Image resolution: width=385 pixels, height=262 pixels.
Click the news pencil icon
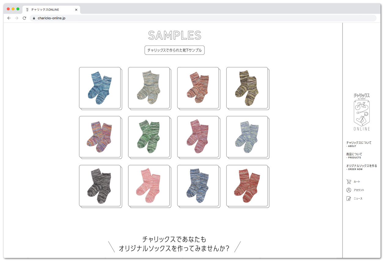tap(349, 199)
